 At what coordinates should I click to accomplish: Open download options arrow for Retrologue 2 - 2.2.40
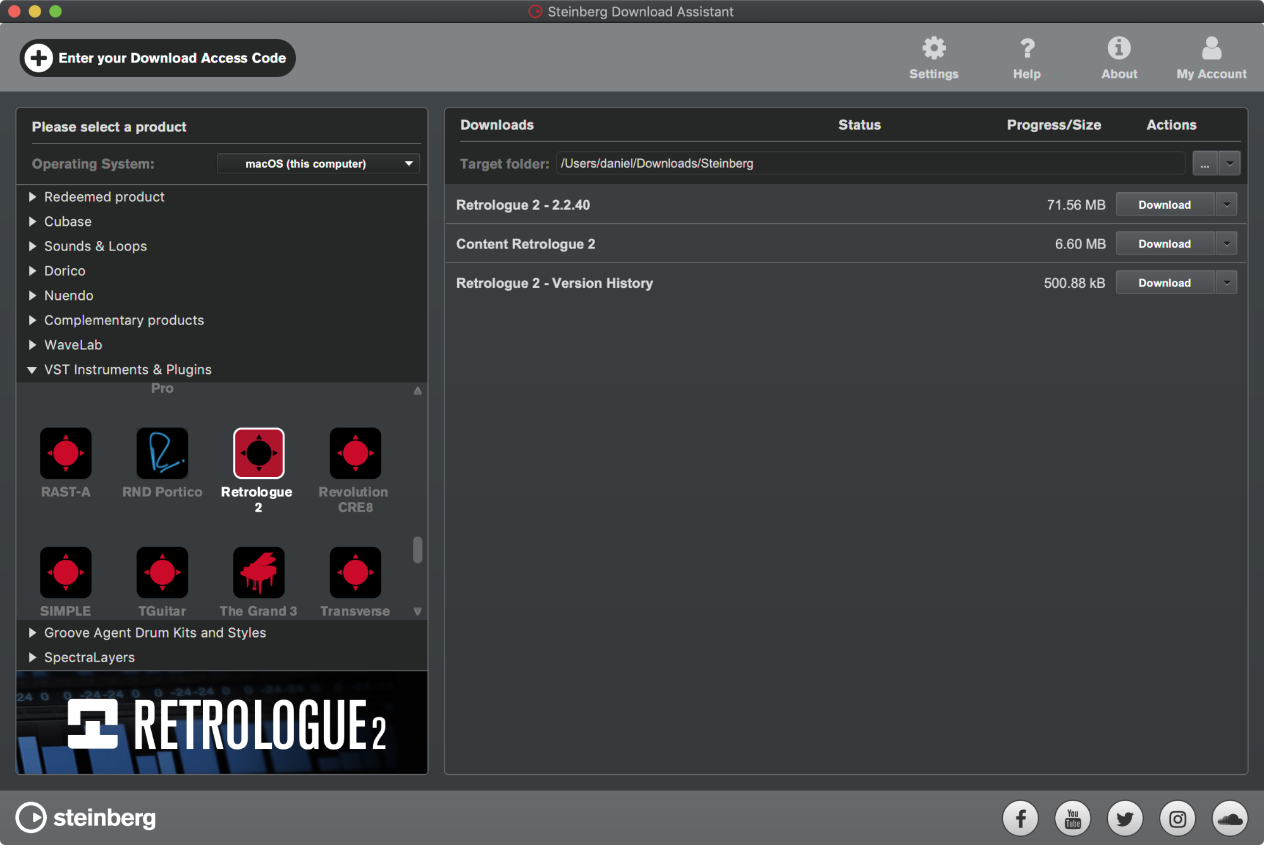pyautogui.click(x=1226, y=205)
